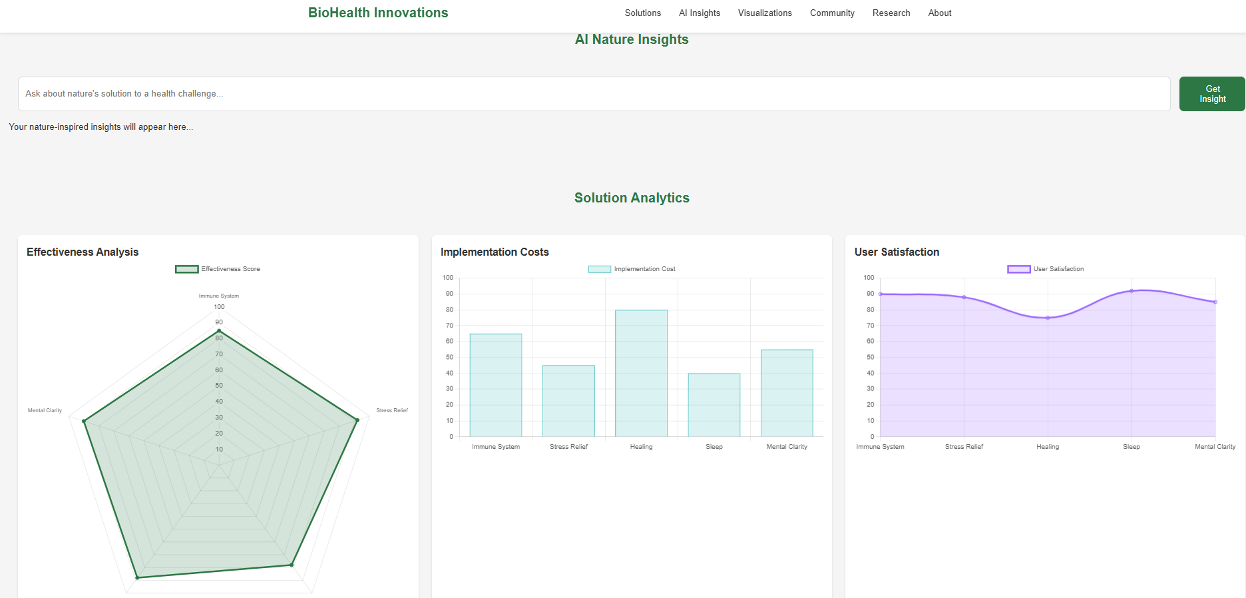Click the AI Nature Insights heading
The width and height of the screenshot is (1246, 598).
pyautogui.click(x=632, y=39)
